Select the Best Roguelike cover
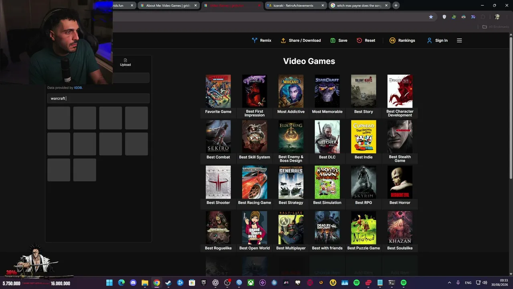513x289 pixels. pyautogui.click(x=218, y=228)
